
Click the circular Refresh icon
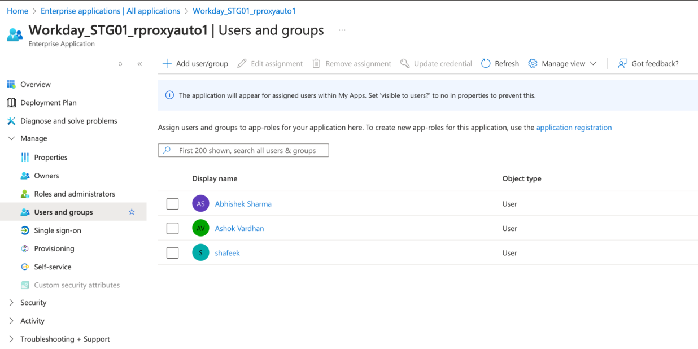486,63
